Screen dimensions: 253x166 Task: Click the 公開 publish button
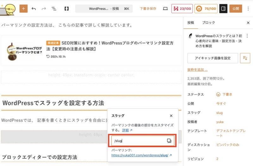(236, 9)
